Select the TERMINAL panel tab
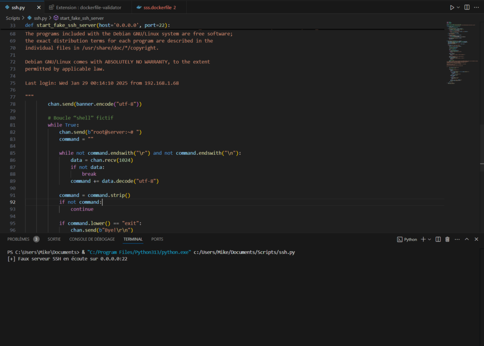Viewport: 484px width, 346px height. (x=133, y=239)
